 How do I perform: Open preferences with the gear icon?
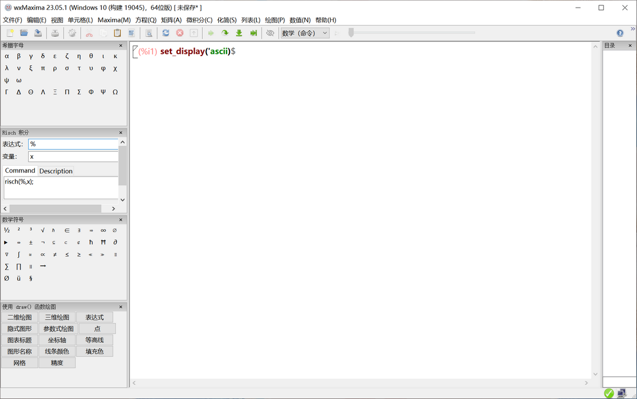click(x=72, y=33)
